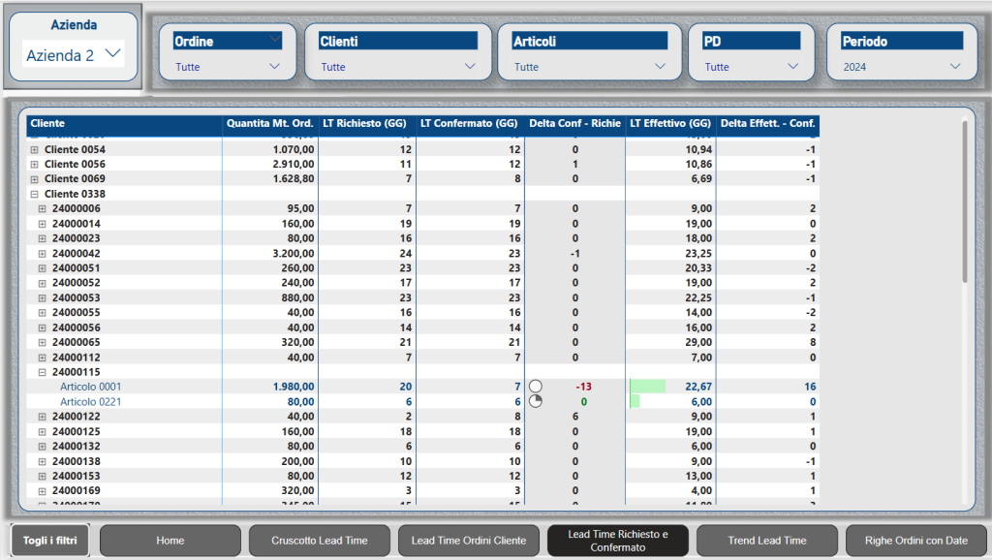Expand the Clienti filter dropdown
This screenshot has width=992, height=560.
(470, 67)
